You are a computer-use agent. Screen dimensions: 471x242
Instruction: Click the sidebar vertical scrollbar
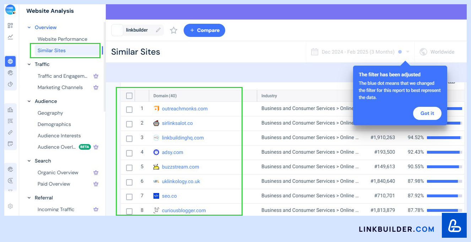click(104, 67)
